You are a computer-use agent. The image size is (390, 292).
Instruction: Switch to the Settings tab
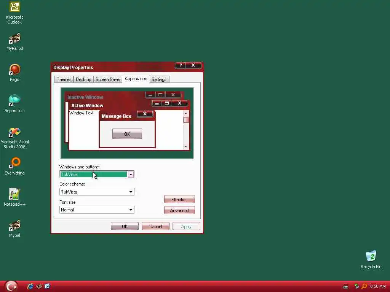pos(159,79)
